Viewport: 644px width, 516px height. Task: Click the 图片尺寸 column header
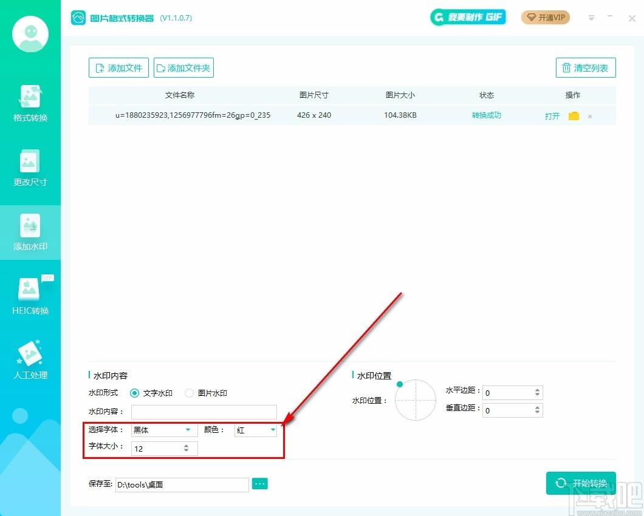point(313,95)
